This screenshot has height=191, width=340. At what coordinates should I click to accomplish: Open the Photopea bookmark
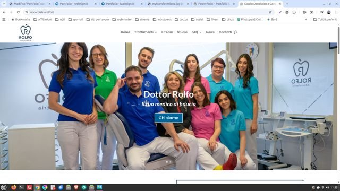pos(250,19)
